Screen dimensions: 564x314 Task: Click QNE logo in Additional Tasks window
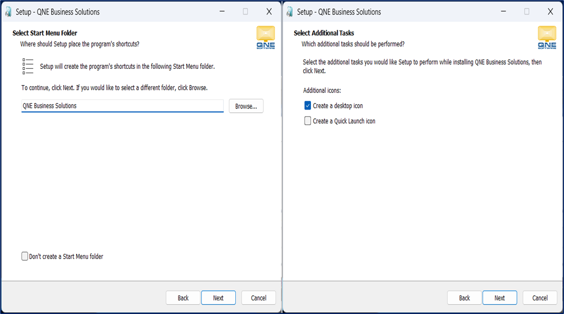[547, 38]
